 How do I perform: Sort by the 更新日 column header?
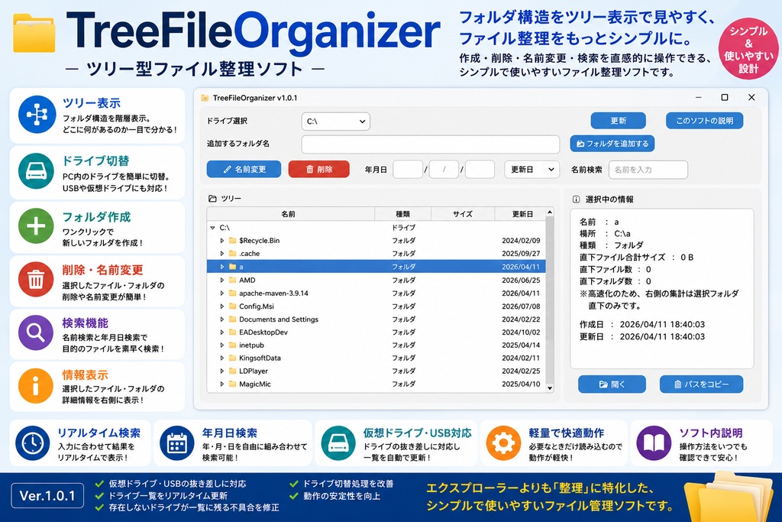click(521, 214)
